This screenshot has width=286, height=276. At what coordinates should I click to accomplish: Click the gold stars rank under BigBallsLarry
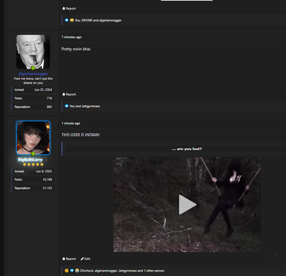pyautogui.click(x=33, y=164)
